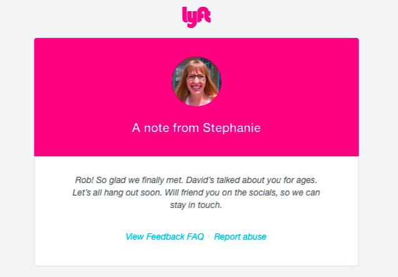This screenshot has height=277, width=398.
Task: Click the dot separator between the links
Action: tap(209, 237)
